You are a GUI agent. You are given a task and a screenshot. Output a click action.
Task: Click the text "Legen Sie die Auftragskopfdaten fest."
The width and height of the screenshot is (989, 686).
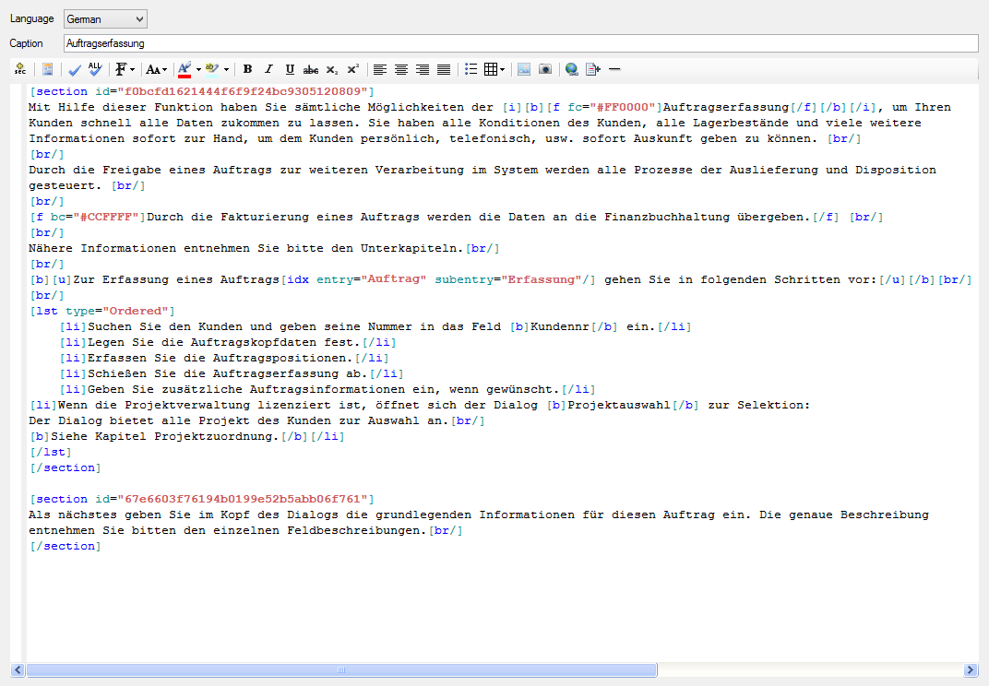(224, 342)
